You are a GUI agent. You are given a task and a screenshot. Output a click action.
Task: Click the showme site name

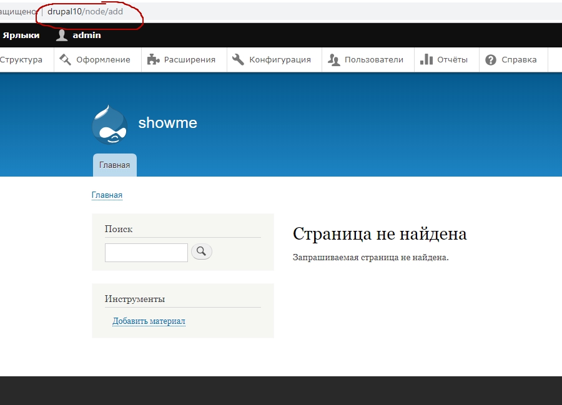(168, 123)
